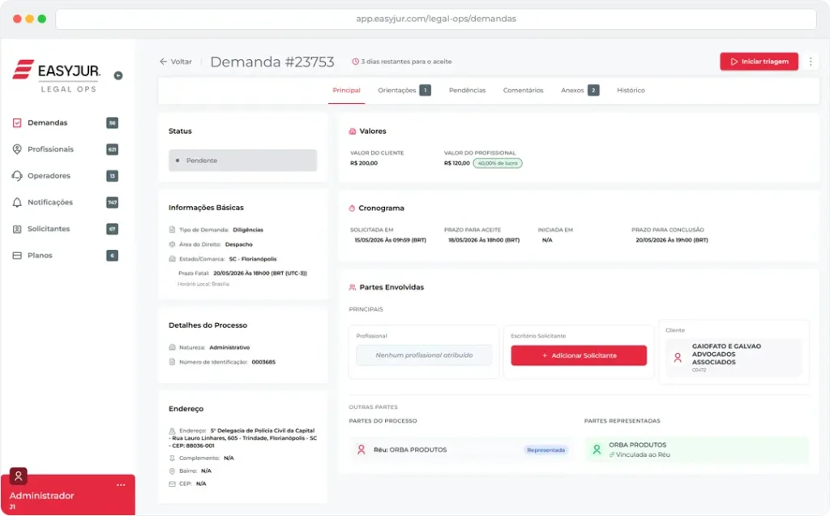This screenshot has width=830, height=516.
Task: Click the R$ 120,00 professional value
Action: pyautogui.click(x=457, y=163)
